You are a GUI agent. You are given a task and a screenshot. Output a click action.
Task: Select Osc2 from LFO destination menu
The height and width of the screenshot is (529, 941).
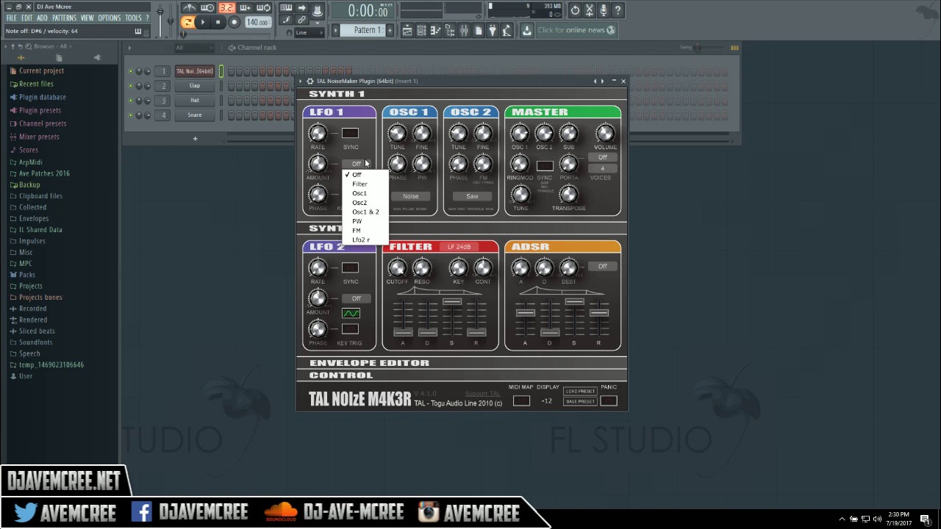pyautogui.click(x=365, y=203)
